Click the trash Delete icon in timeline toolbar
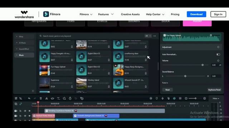Viewport: 229px width, 128px height. point(41,98)
